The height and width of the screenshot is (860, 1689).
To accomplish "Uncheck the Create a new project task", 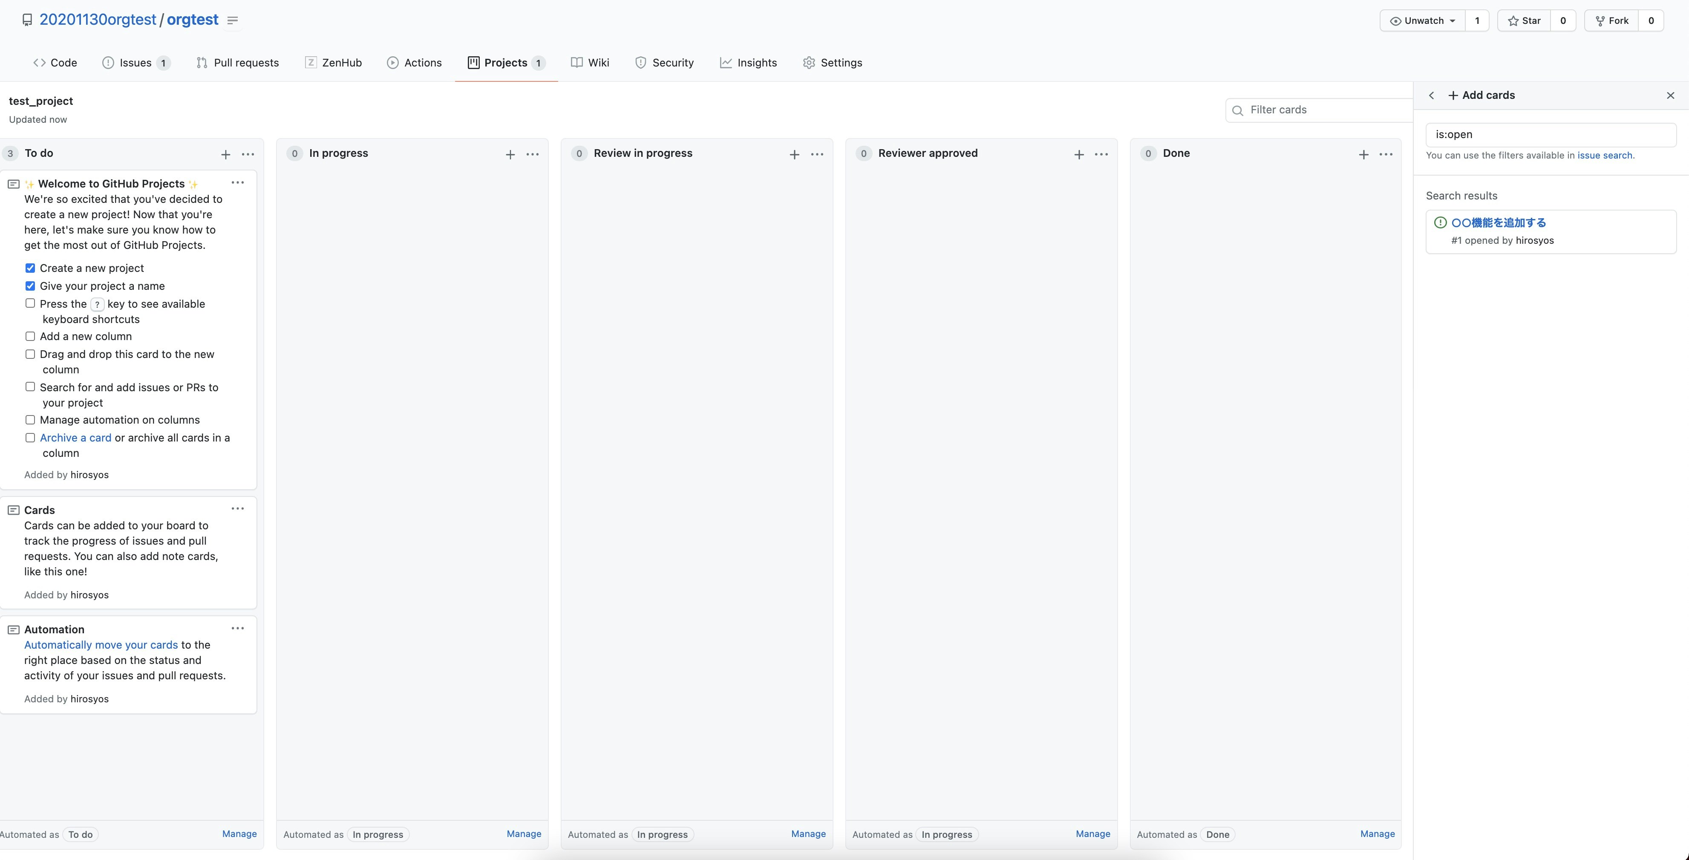I will 30,268.
